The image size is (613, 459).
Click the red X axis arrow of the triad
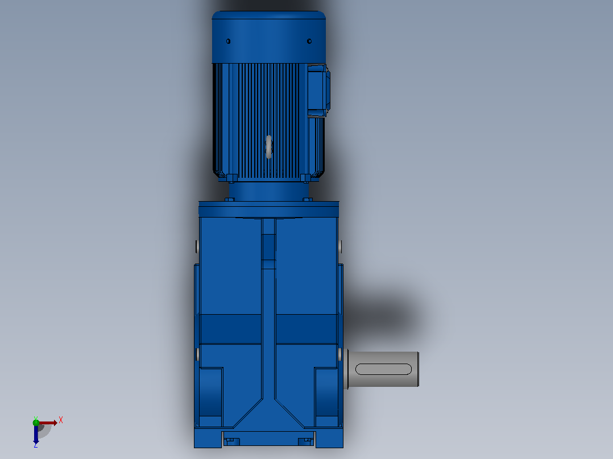(x=48, y=423)
